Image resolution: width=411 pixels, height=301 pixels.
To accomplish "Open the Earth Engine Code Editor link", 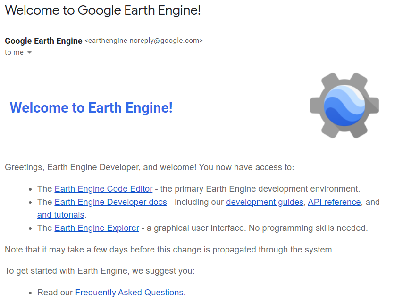I will coord(103,189).
